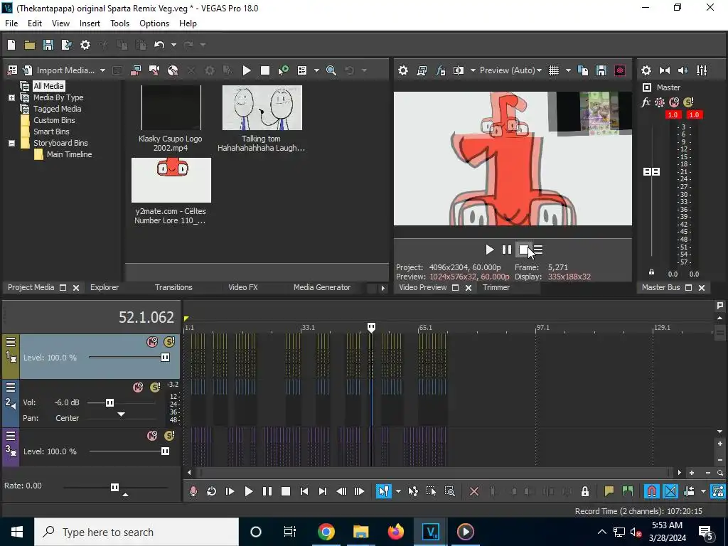The image size is (728, 546).
Task: Click the Record microphone button
Action: coord(193,491)
